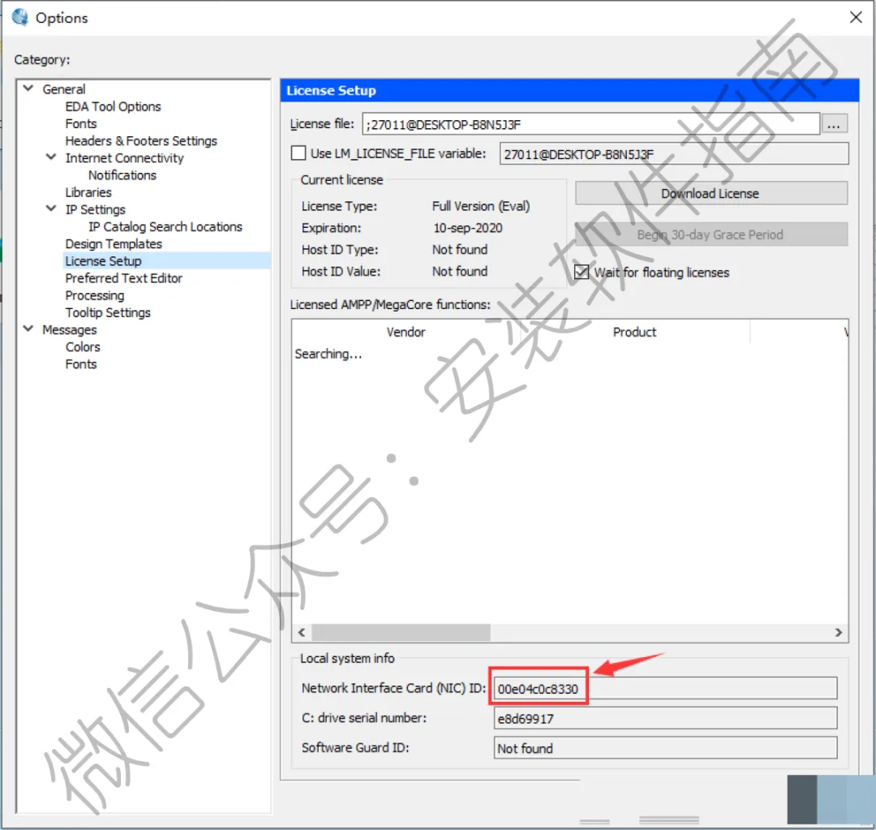Click left arrow of horizontal scrollbar
The width and height of the screenshot is (876, 830).
click(x=302, y=632)
